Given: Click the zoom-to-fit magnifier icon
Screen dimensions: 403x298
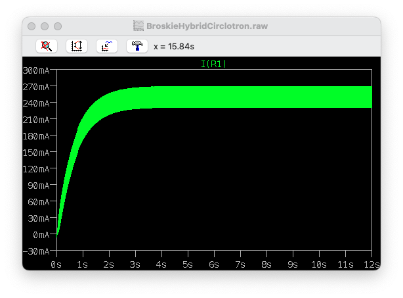Looking at the screenshot, I should [x=47, y=46].
